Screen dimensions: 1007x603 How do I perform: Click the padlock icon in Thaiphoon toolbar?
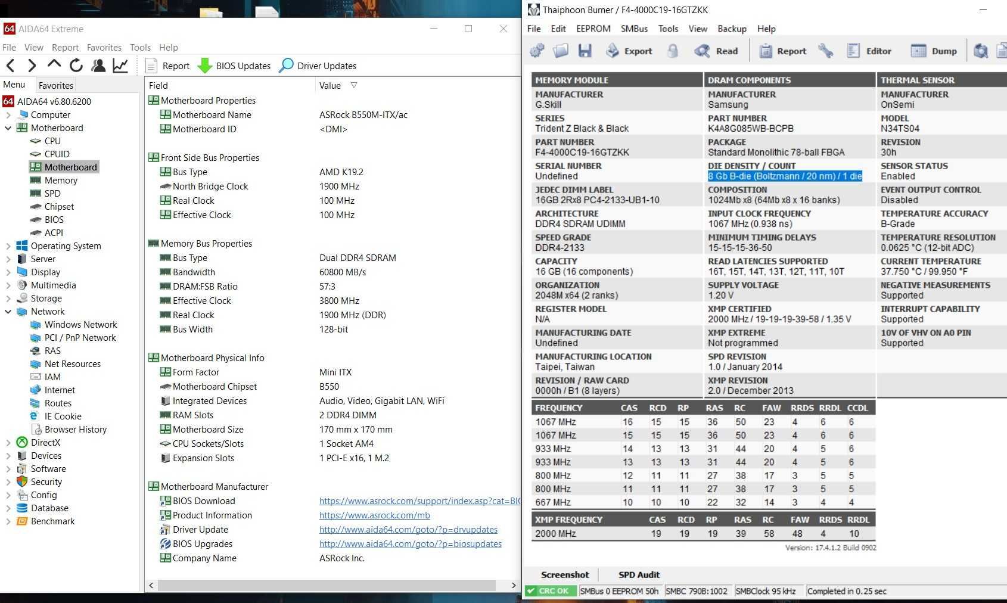[x=673, y=51]
